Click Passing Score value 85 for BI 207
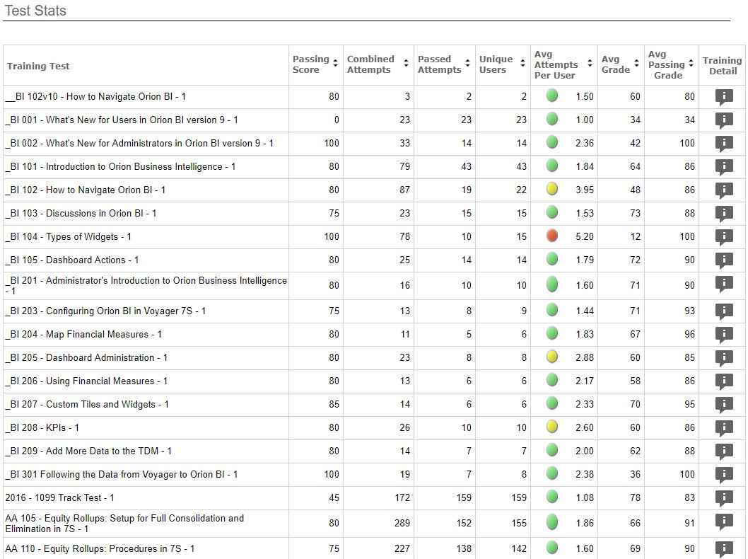This screenshot has height=559, width=748. pyautogui.click(x=334, y=405)
